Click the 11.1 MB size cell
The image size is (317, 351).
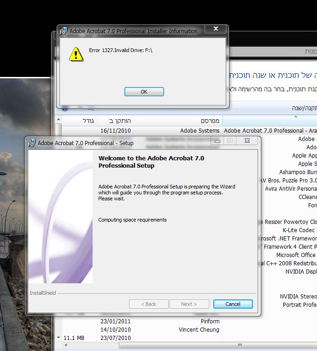tap(74, 338)
